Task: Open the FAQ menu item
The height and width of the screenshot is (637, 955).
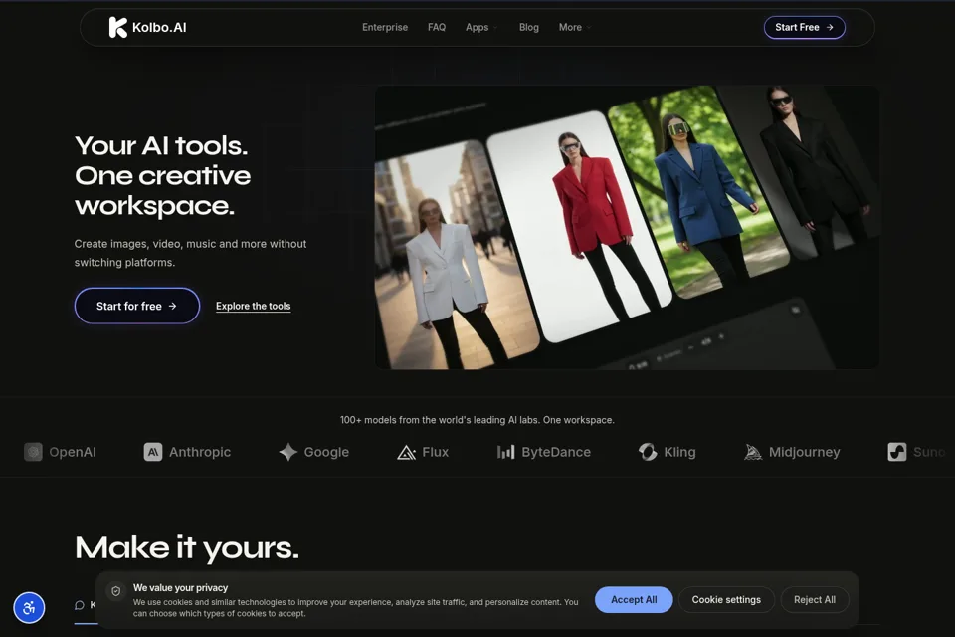Action: coord(437,28)
